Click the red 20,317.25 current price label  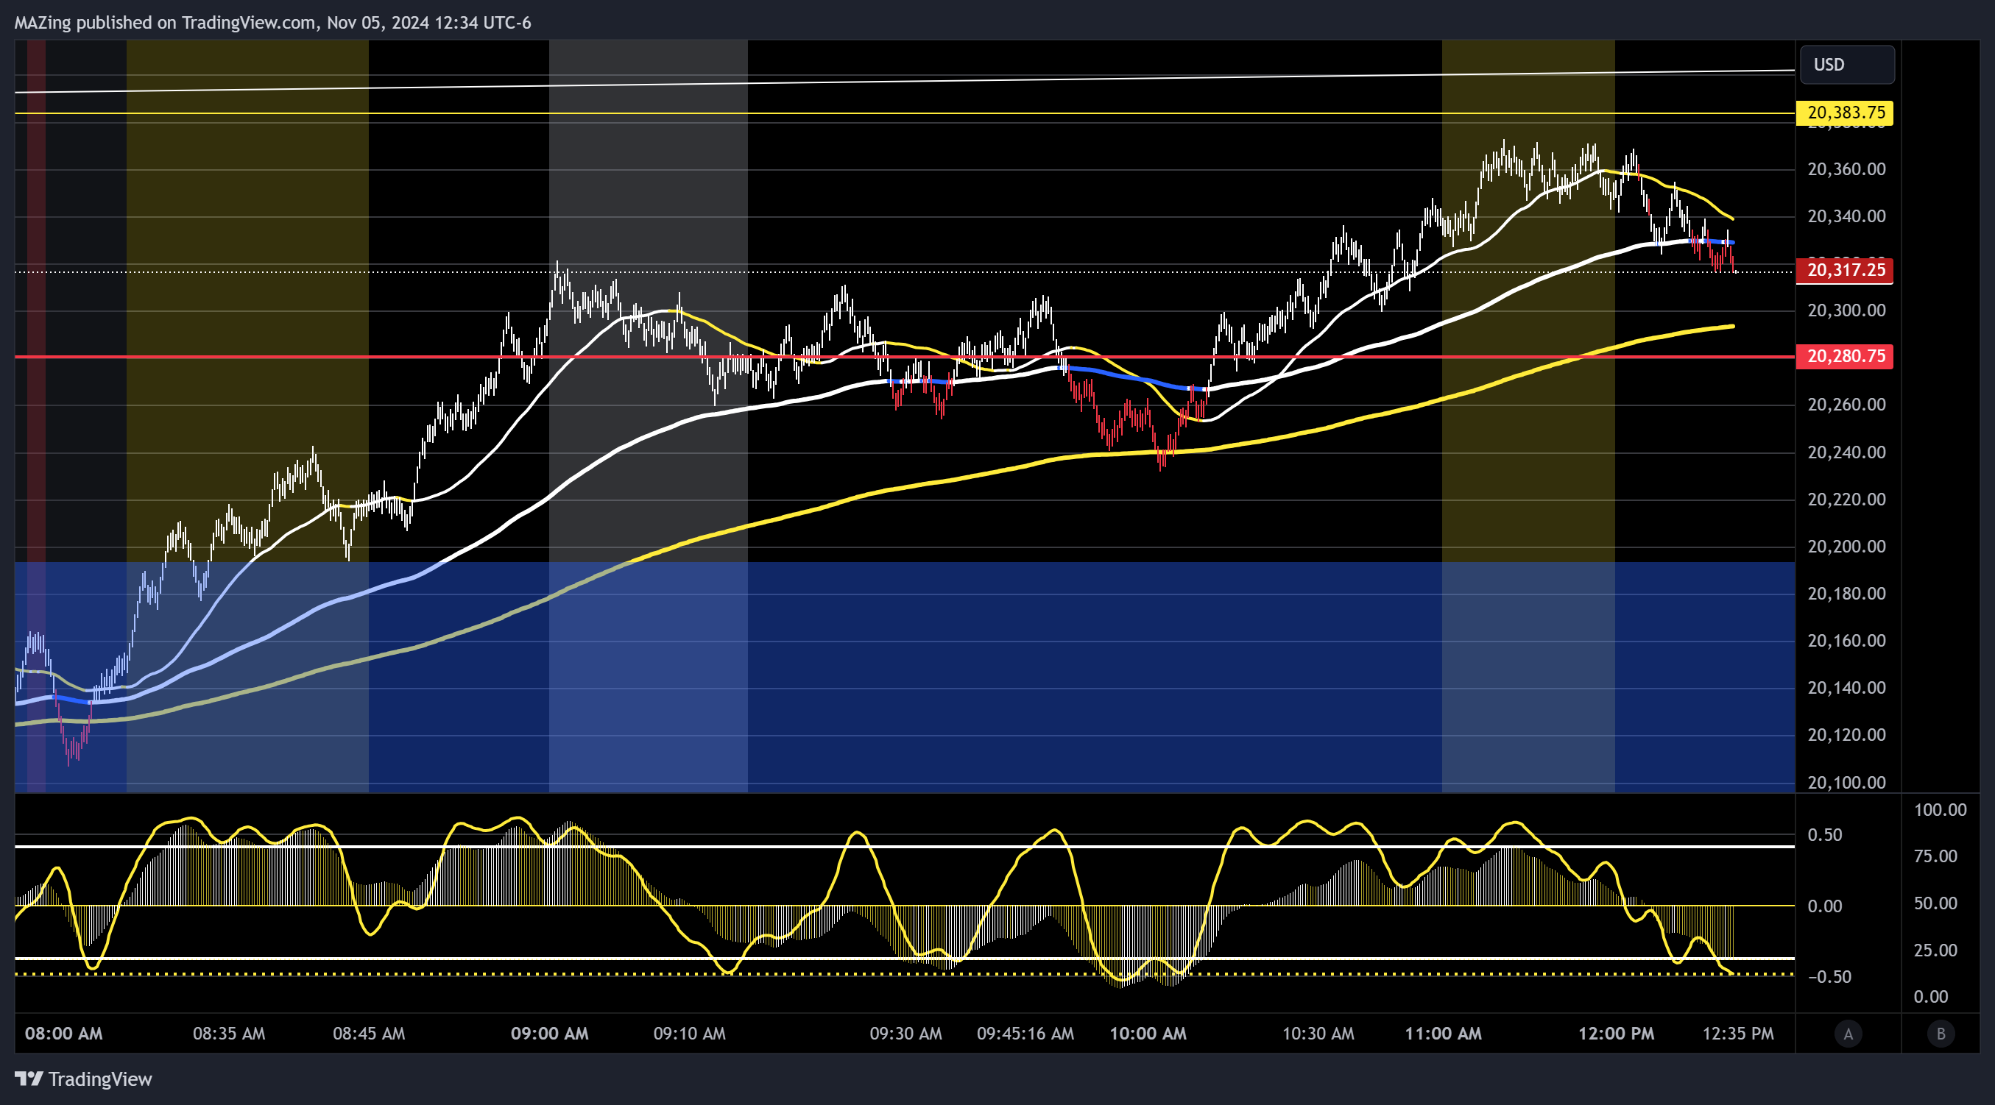pos(1845,270)
